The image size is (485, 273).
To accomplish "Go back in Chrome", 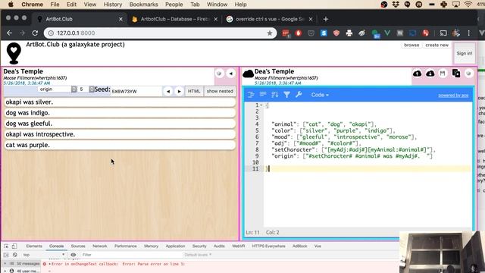I will click(x=10, y=33).
